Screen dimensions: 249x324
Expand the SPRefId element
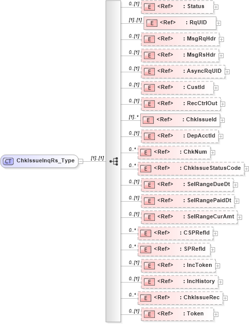[x=213, y=250]
